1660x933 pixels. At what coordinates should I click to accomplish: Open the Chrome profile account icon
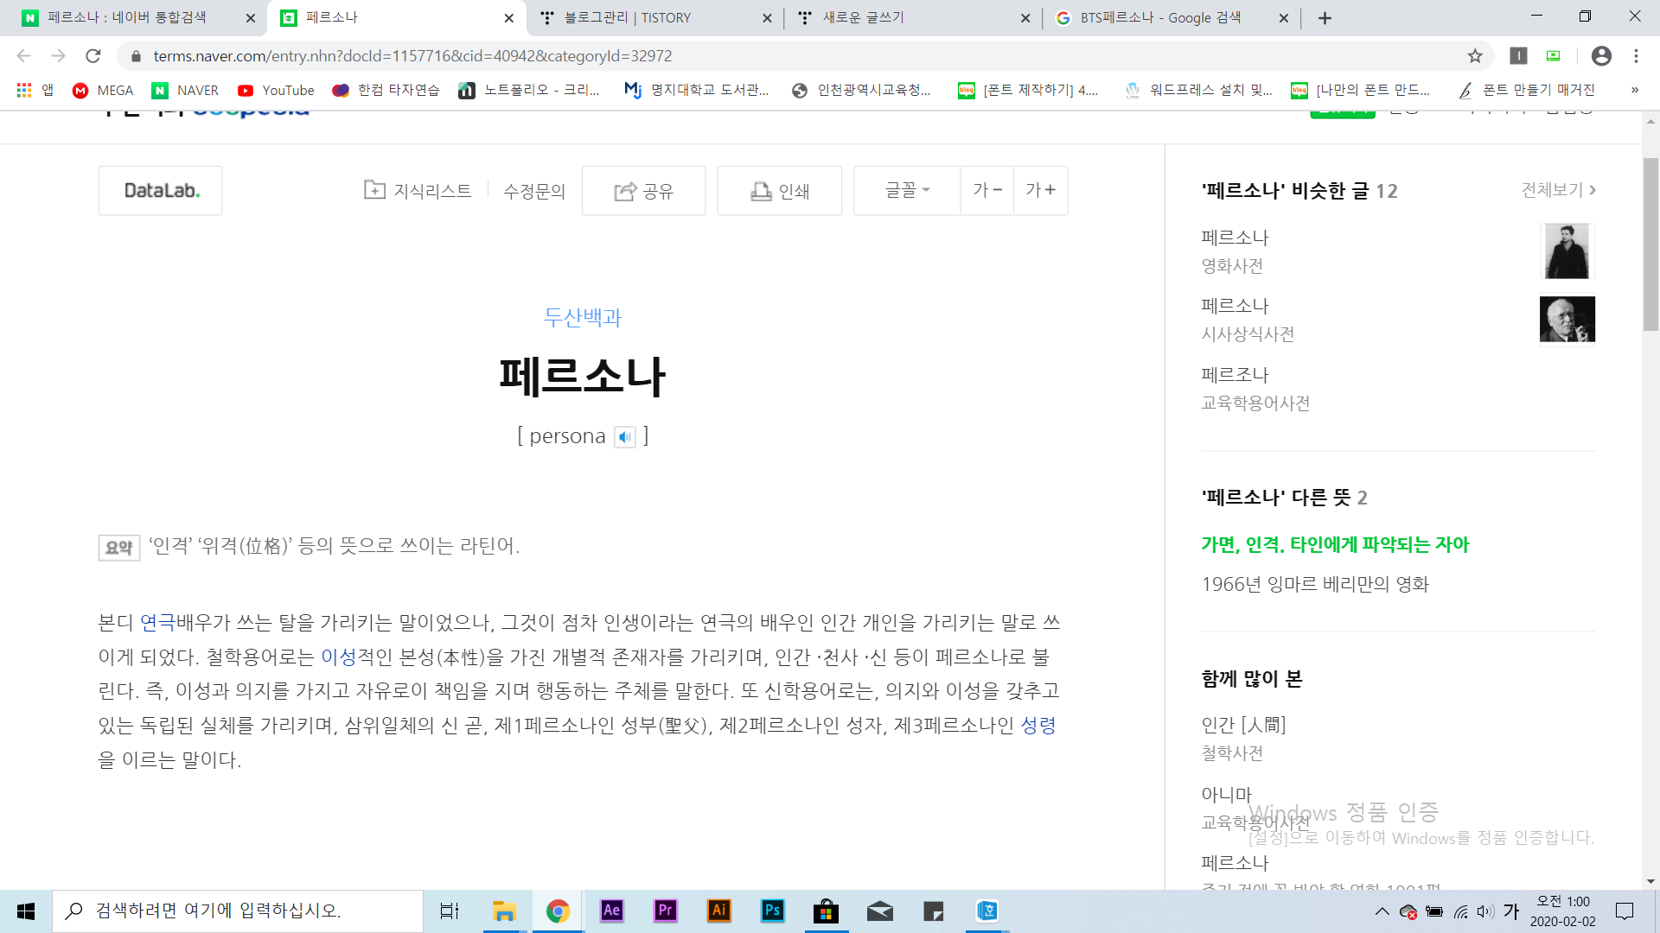pyautogui.click(x=1601, y=56)
